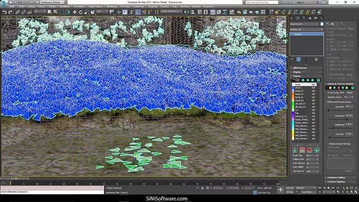
Task: Open the Select by Name dialog
Action: coord(56,12)
